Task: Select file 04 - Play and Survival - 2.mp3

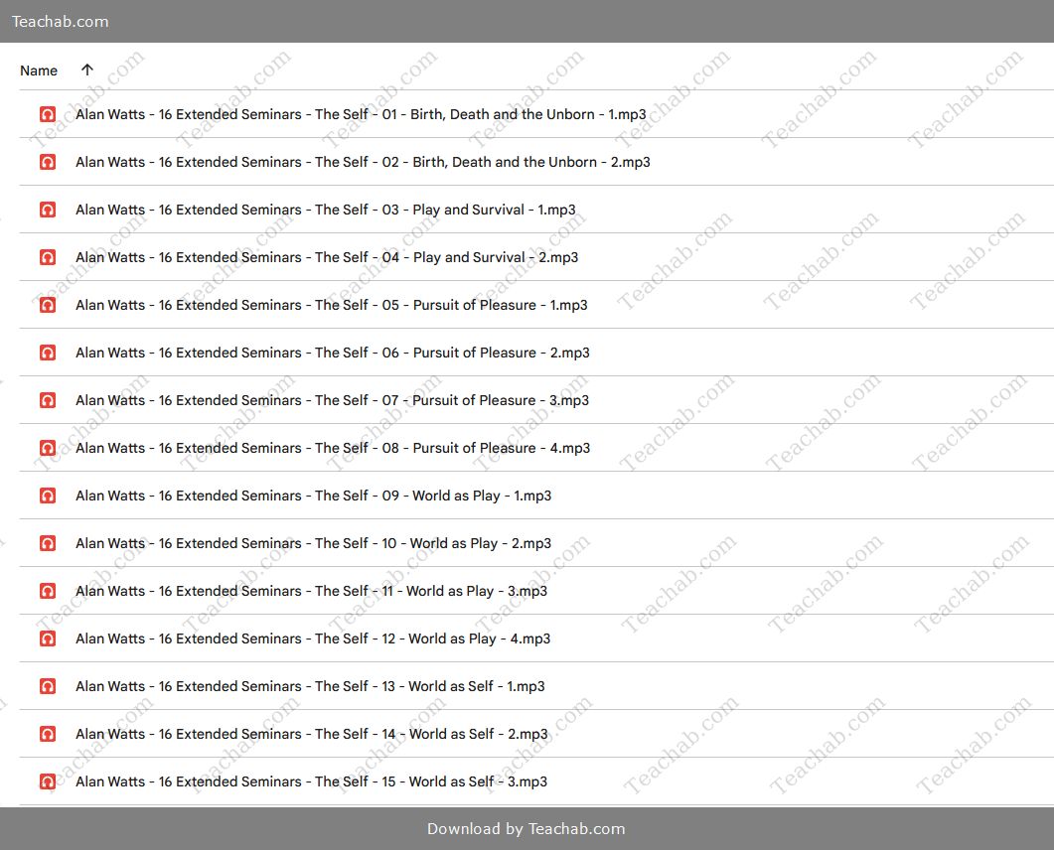Action: pyautogui.click(x=327, y=257)
